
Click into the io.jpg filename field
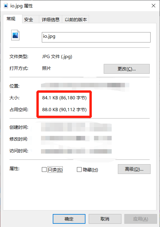pos(96,37)
